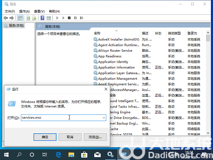
Task: Sort by the 描述 column header
Action: (145, 33)
